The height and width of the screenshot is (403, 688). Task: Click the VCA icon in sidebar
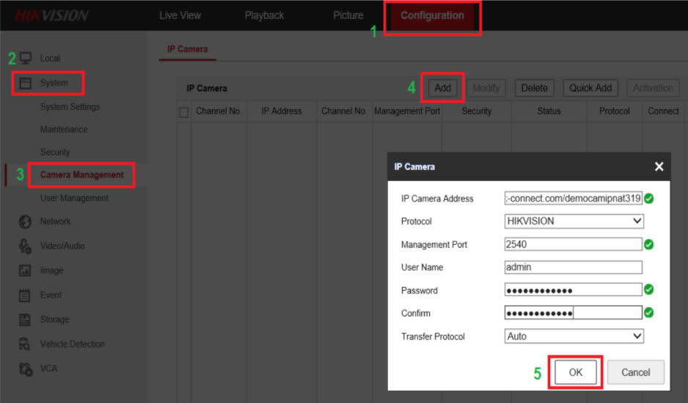[x=25, y=369]
